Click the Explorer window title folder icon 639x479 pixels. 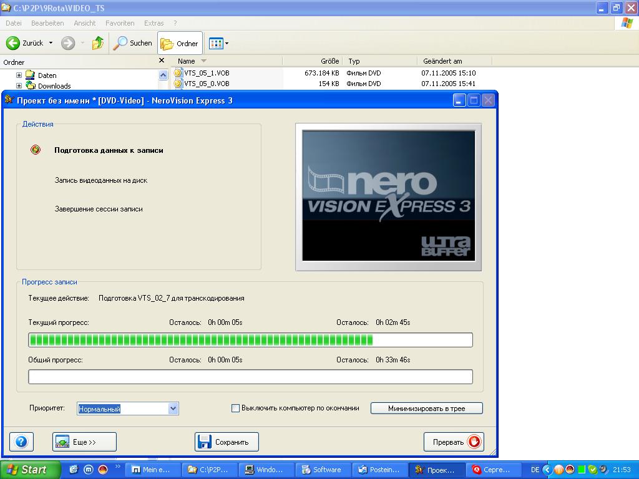point(6,7)
